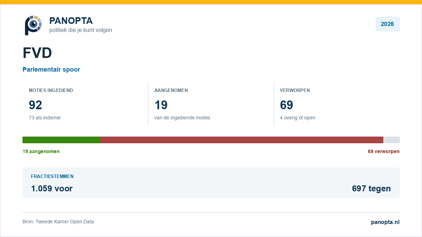The image size is (422, 237).
Task: Click the 73 als indiener subtext
Action: coord(45,118)
